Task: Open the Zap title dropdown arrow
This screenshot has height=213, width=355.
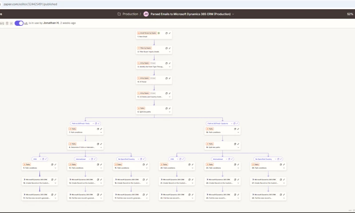Action: tap(233, 14)
